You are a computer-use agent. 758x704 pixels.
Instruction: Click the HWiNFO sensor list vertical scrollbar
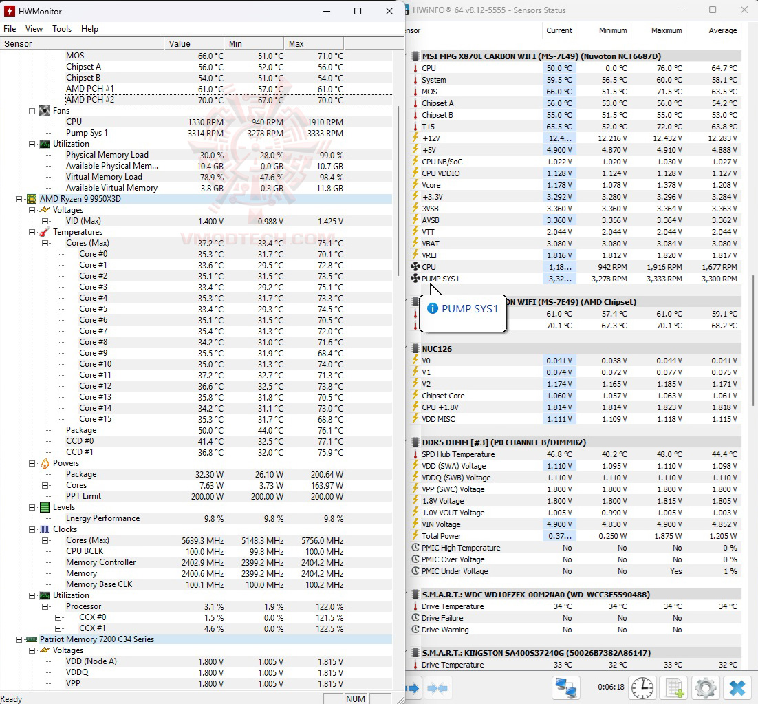point(752,341)
